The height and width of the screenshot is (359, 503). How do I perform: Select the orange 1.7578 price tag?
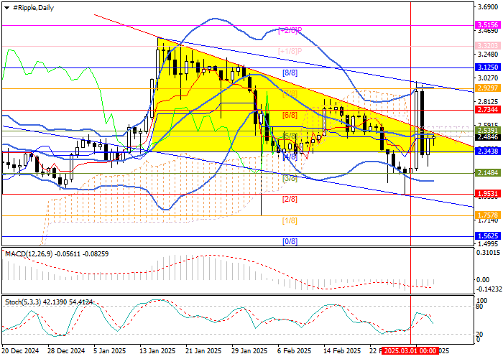[x=488, y=215]
